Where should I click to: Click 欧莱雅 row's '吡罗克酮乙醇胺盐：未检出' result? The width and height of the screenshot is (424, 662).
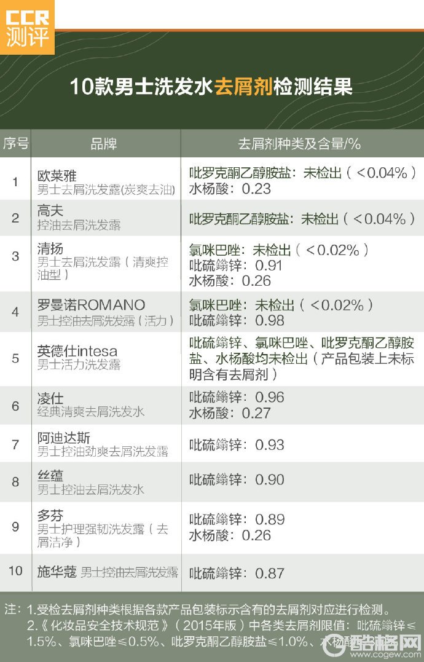[x=302, y=173]
